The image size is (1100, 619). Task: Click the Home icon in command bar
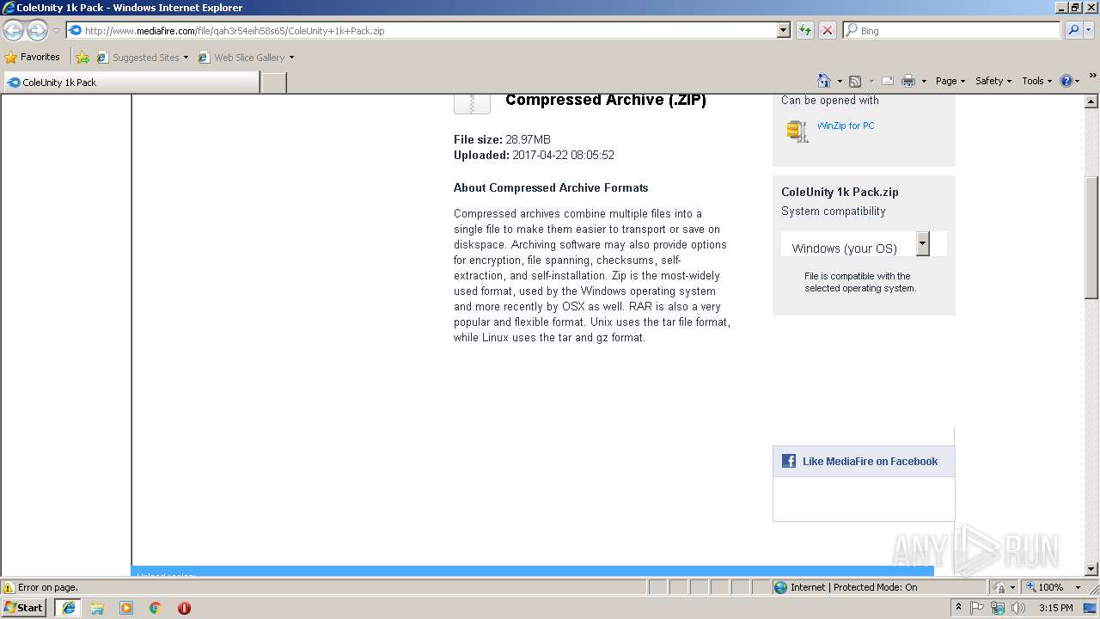824,81
